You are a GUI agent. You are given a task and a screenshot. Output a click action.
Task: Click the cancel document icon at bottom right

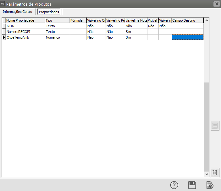tap(210, 185)
